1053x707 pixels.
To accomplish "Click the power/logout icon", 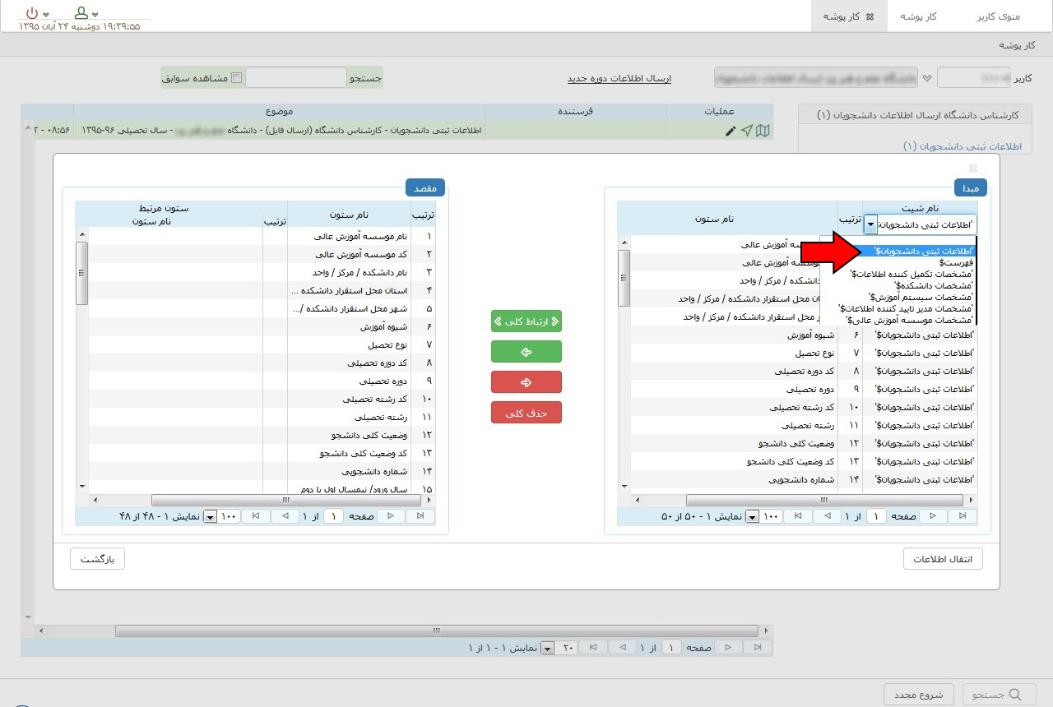I will pos(32,13).
